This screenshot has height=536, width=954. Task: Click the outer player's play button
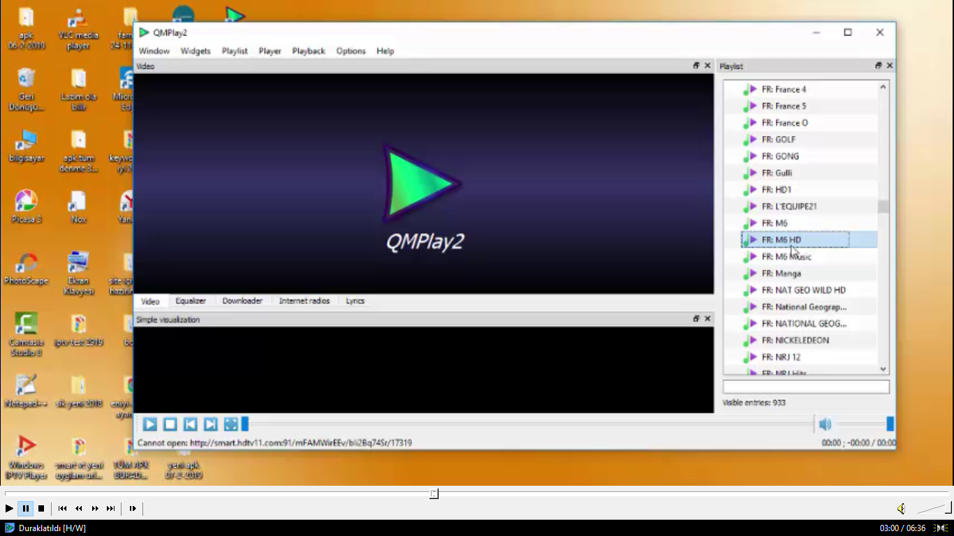[9, 509]
